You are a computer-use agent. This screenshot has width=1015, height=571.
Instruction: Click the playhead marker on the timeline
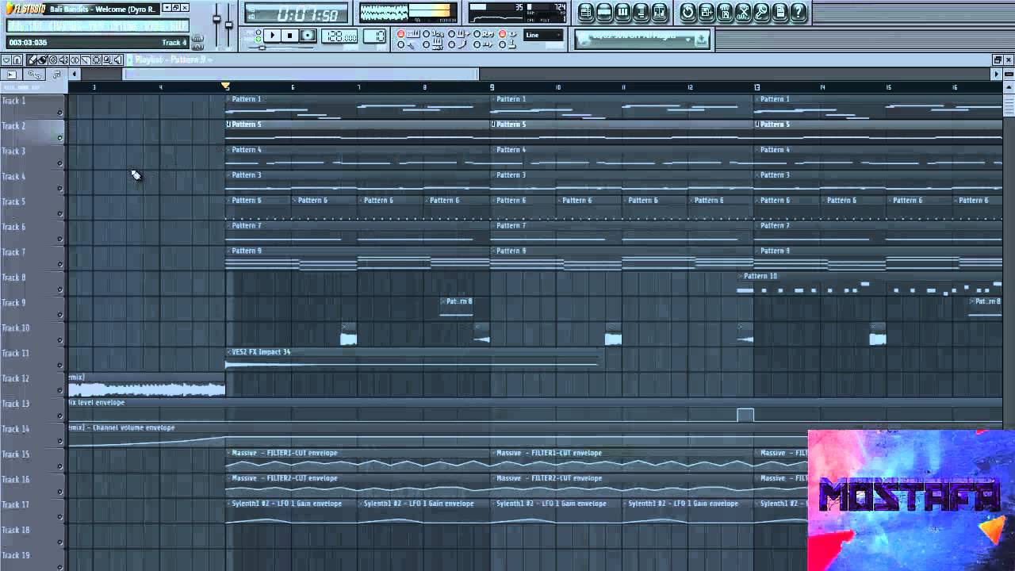[x=226, y=86]
